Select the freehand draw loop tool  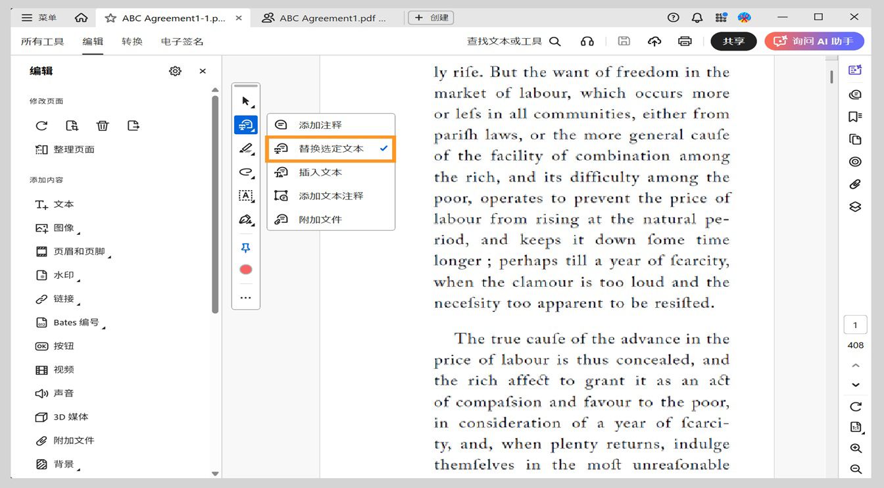(246, 172)
